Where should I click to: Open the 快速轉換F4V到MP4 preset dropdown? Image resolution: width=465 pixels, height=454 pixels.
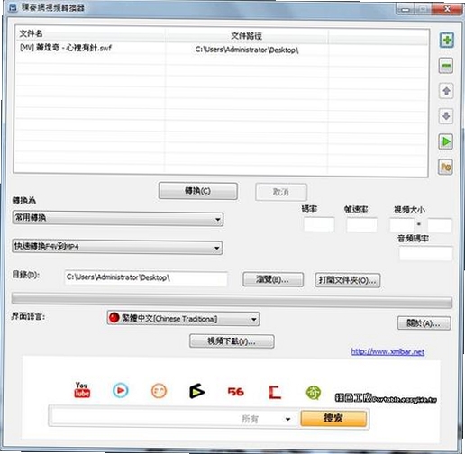tap(117, 247)
